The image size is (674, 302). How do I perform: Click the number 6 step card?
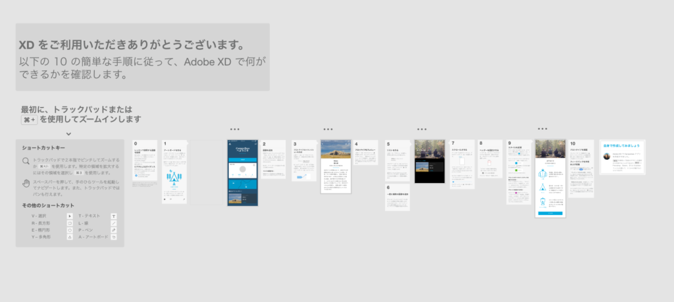397,197
